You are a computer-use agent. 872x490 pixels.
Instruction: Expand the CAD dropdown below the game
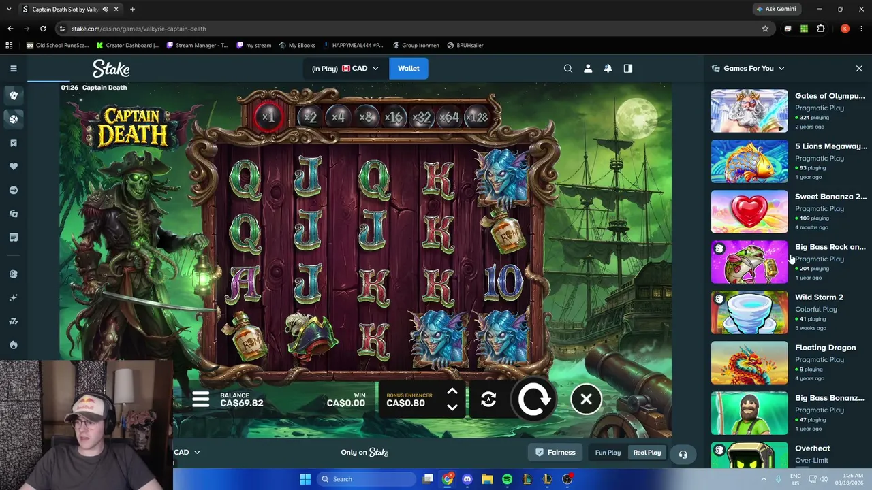(187, 452)
